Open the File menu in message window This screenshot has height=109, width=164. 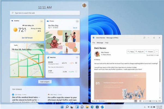(x=94, y=43)
